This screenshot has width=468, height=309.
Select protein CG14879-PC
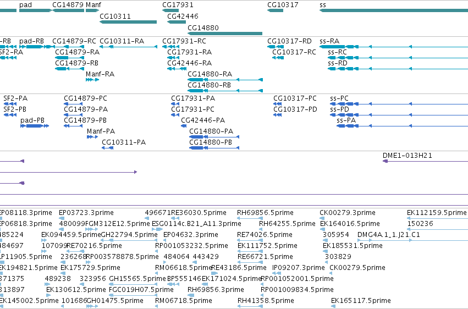pos(85,98)
